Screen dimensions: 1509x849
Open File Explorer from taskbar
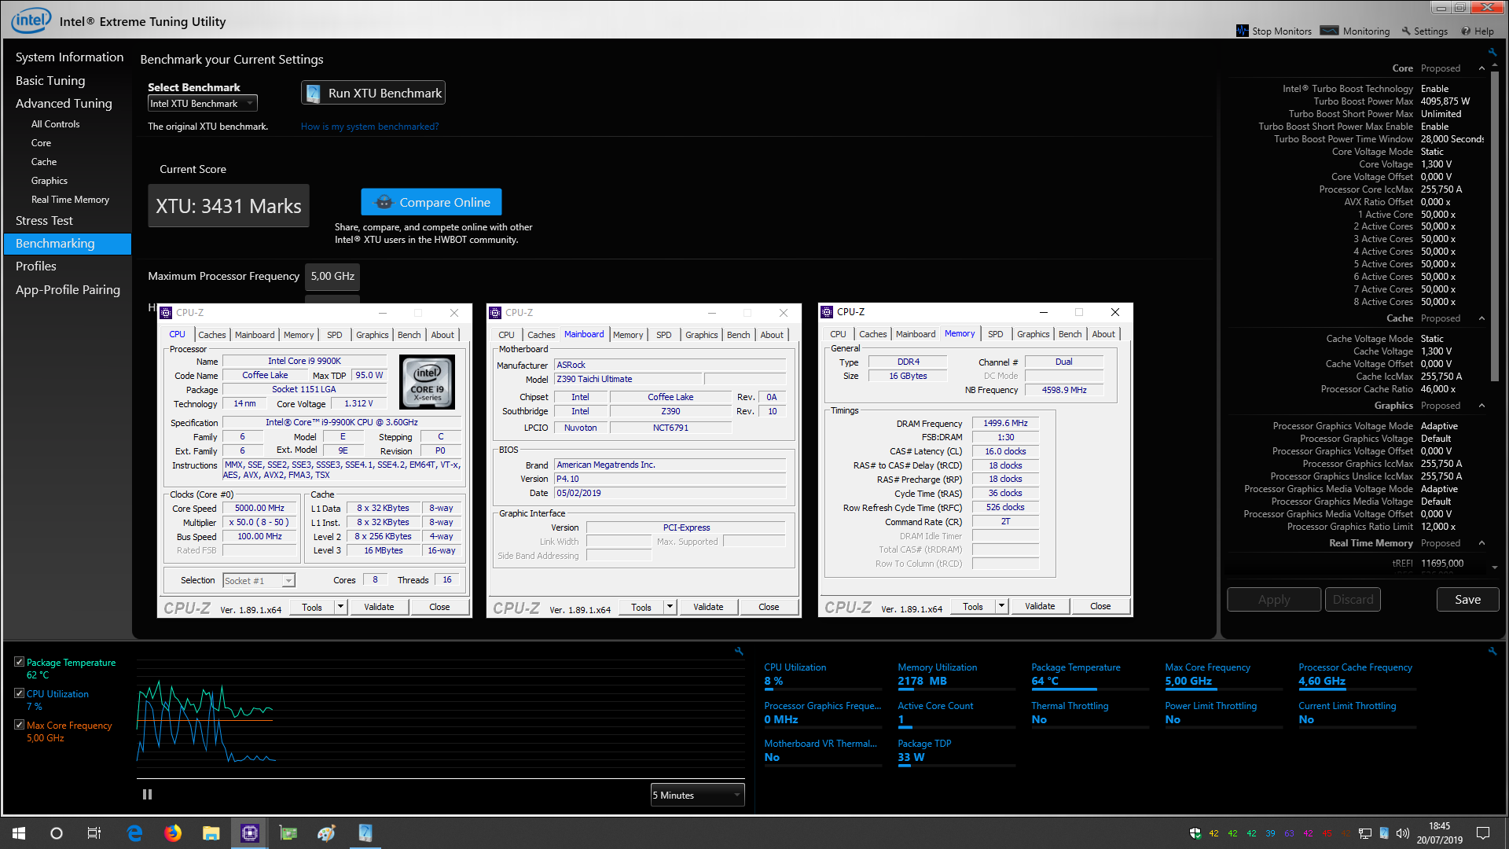(x=211, y=833)
